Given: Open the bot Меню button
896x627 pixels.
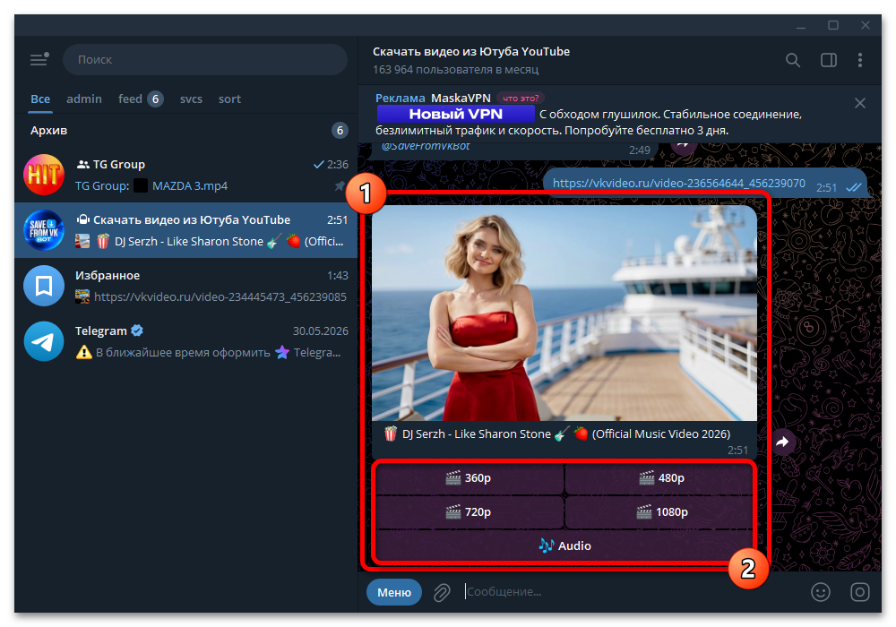Looking at the screenshot, I should click(x=393, y=592).
